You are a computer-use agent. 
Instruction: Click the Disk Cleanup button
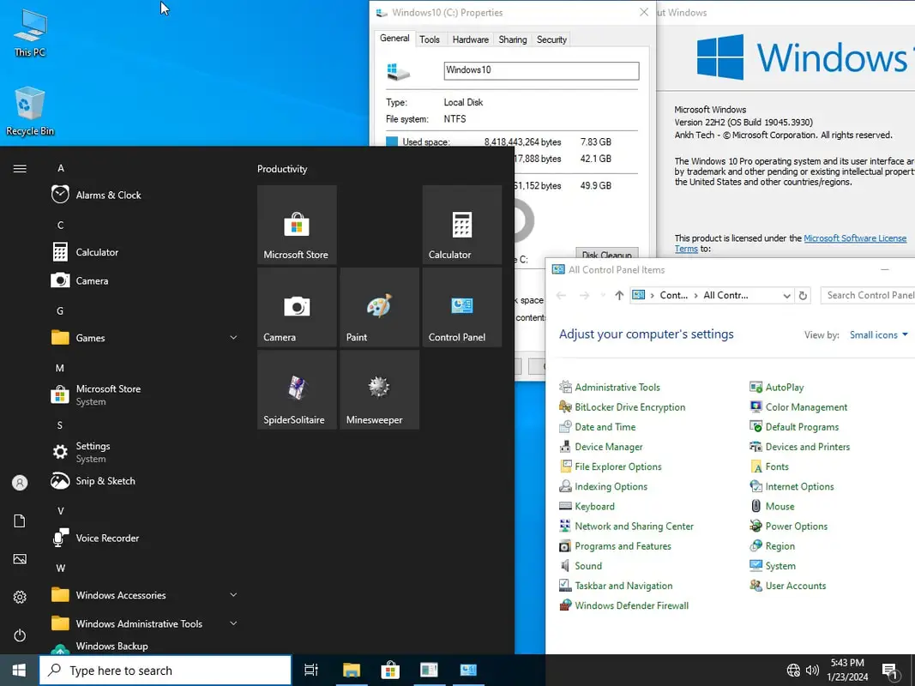click(605, 255)
